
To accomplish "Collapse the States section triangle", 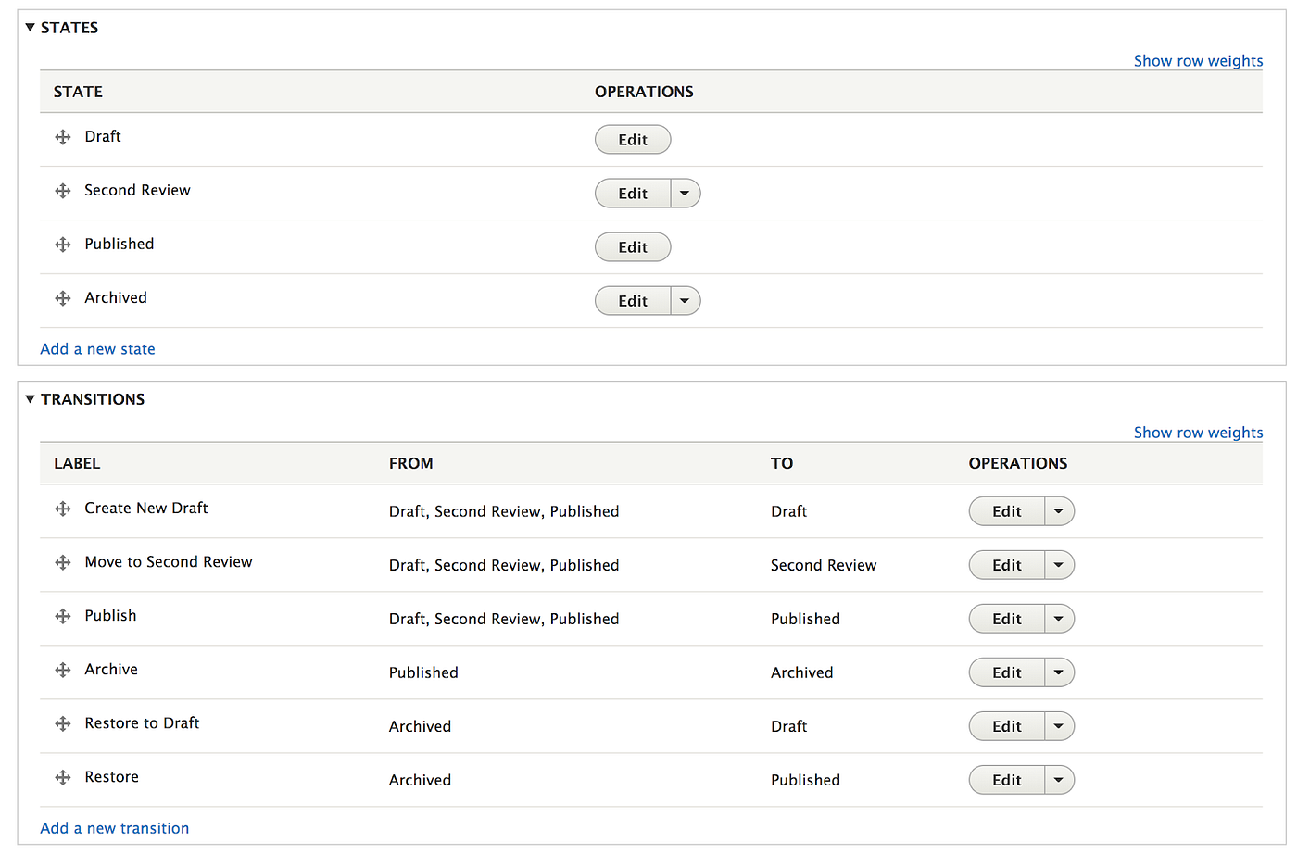I will click(31, 28).
